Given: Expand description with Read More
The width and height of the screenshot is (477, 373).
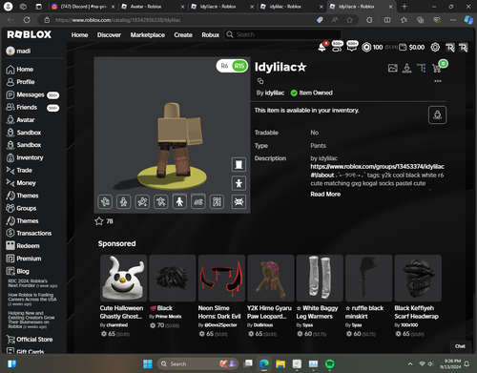Looking at the screenshot, I should (x=325, y=194).
